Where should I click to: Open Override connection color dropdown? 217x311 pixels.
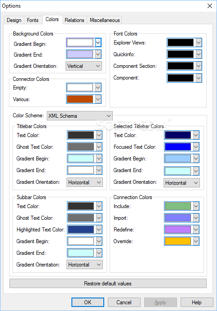coord(196,241)
